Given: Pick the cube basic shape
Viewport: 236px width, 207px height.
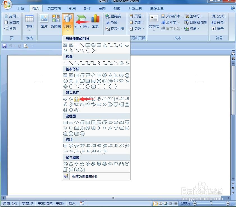Looking at the screenshot, I should point(82,81).
